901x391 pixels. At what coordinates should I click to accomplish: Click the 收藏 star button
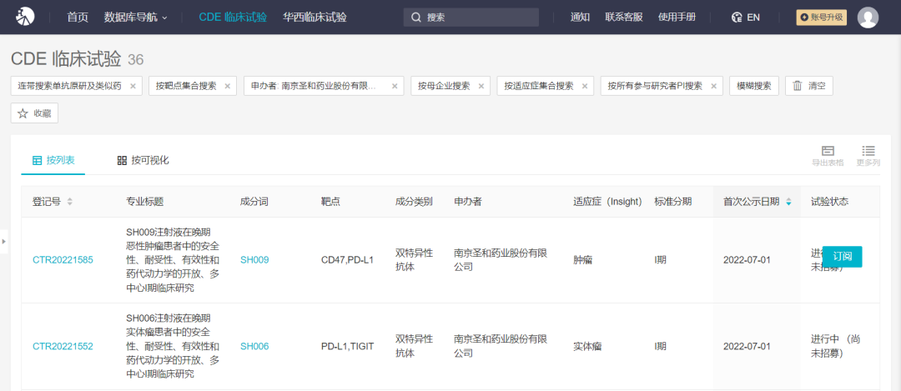[34, 113]
